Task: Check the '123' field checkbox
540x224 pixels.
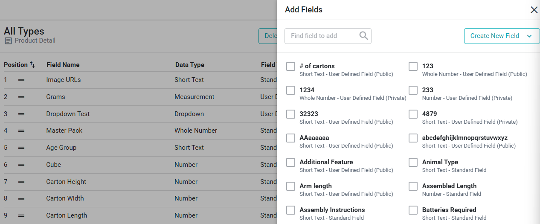Action: (x=413, y=67)
